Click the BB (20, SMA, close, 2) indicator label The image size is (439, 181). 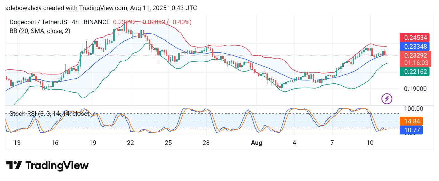[x=40, y=31]
